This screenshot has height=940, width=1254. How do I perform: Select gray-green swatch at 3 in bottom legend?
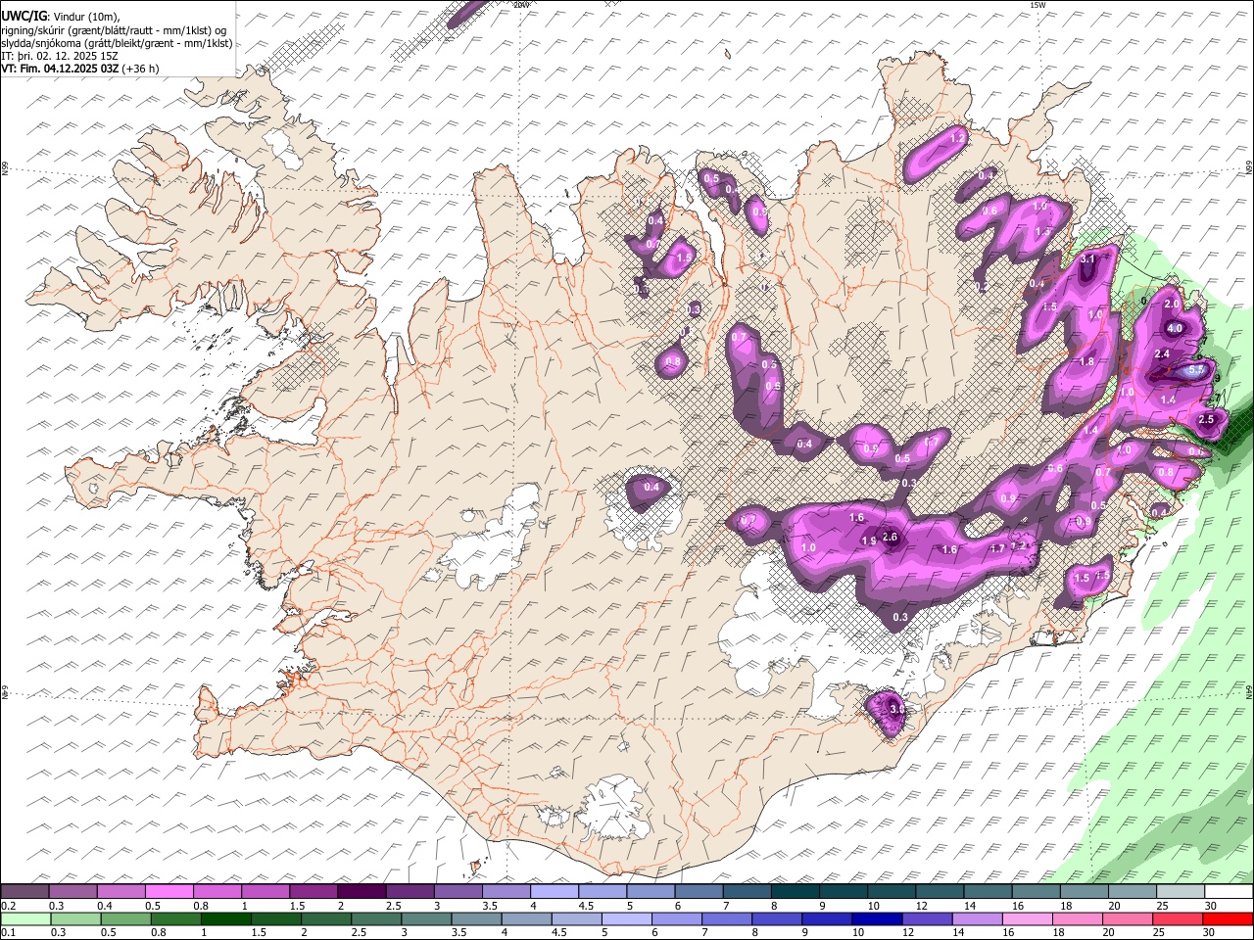coord(425,918)
